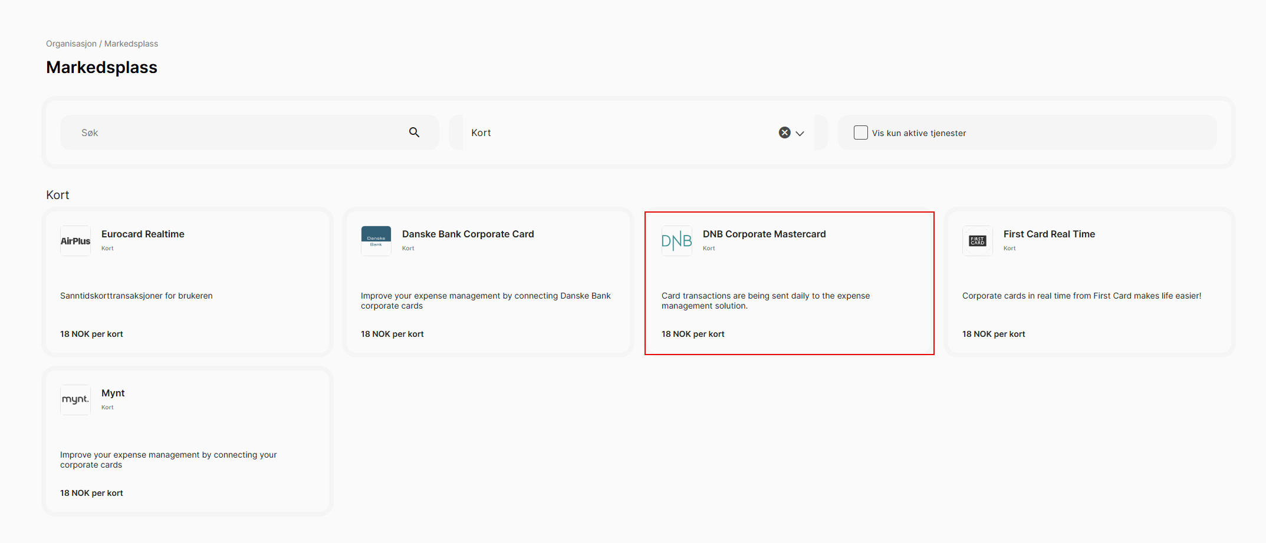Open the Mynt service title
Viewport: 1266px width, 543px height.
click(x=113, y=393)
